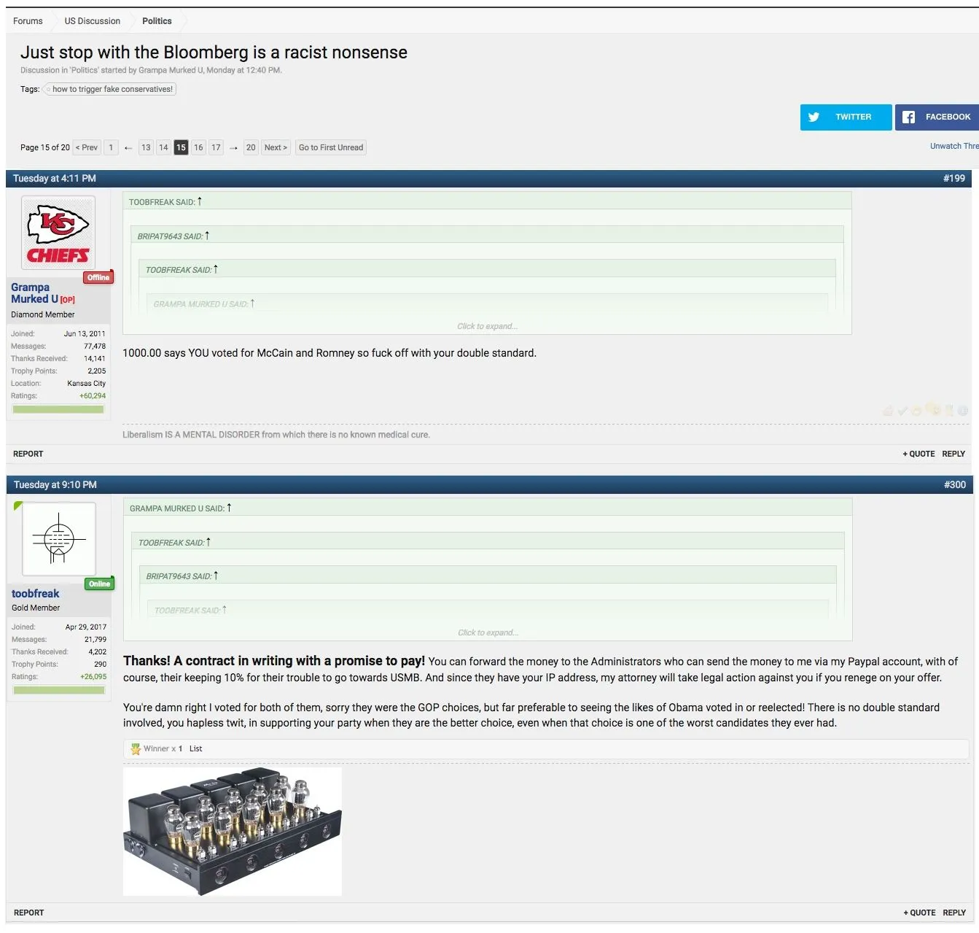Open Grampa Murked U's Chiefs avatar

pos(58,233)
